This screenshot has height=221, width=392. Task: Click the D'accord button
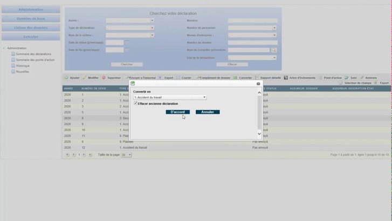(x=177, y=112)
